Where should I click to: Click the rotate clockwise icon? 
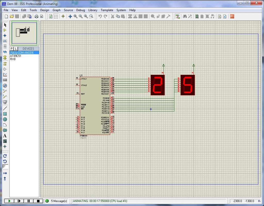coord(5,156)
